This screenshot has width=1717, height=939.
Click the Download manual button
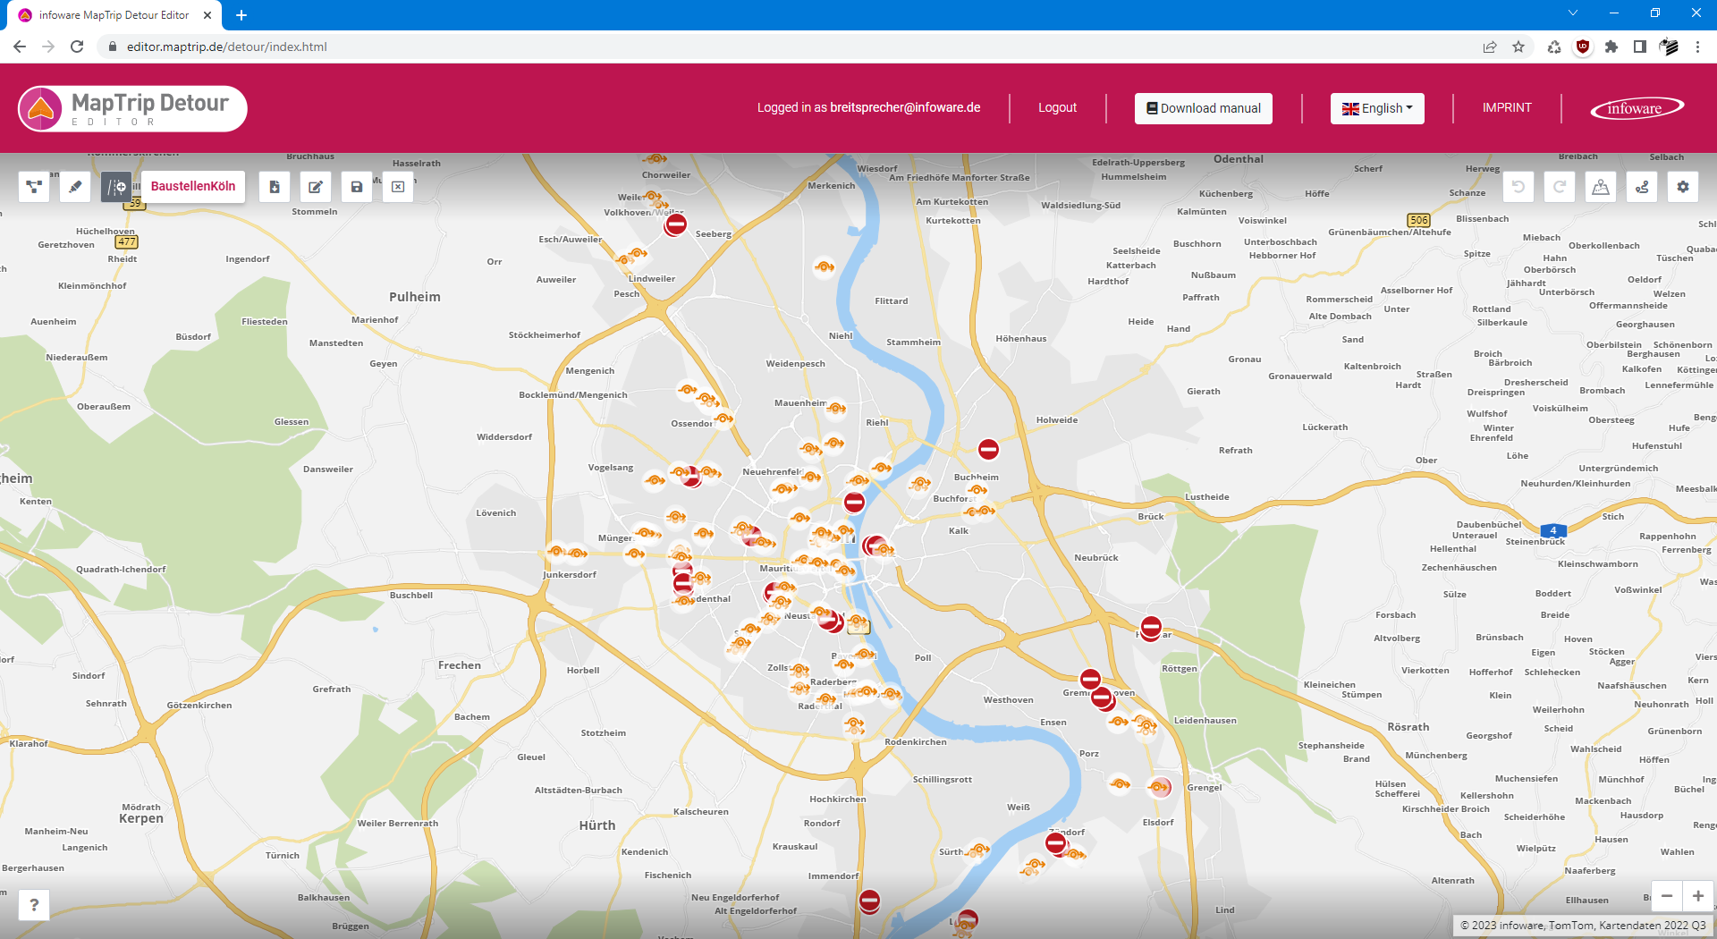pyautogui.click(x=1204, y=108)
